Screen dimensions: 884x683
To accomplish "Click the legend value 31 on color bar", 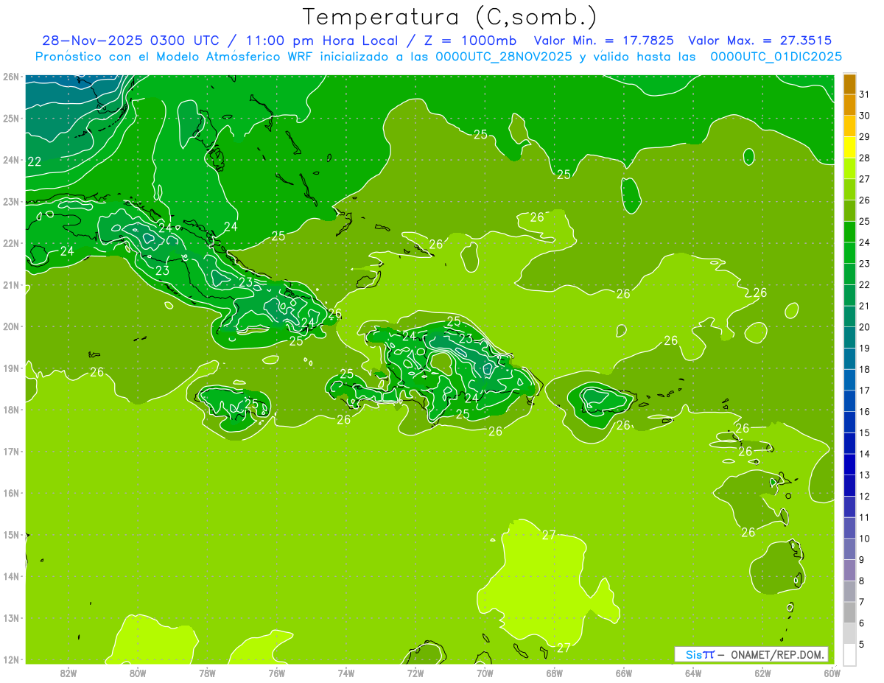I will coord(865,95).
